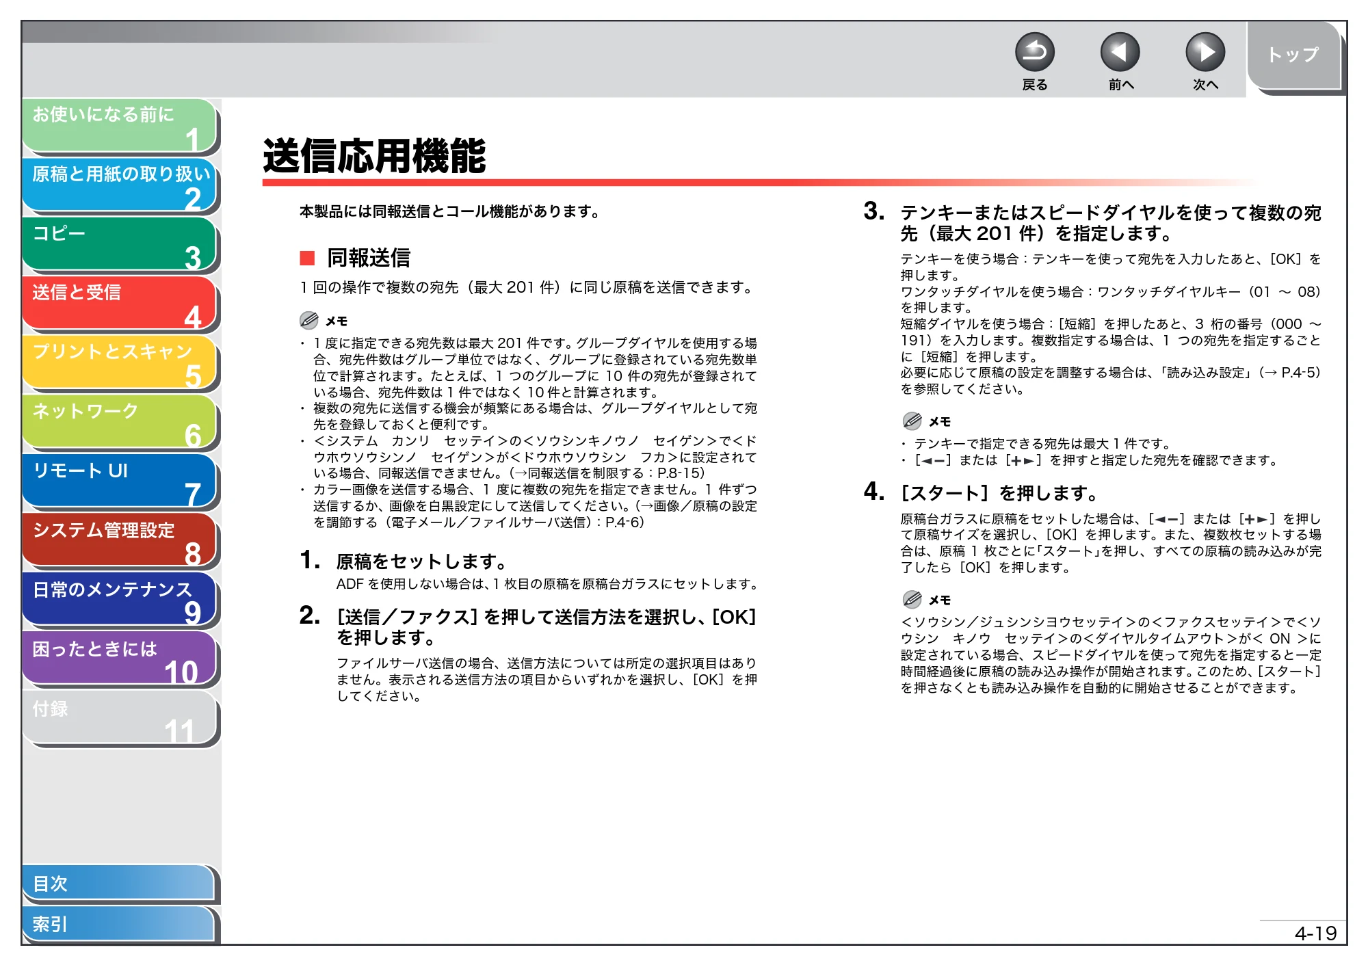The width and height of the screenshot is (1368, 967).
Task: Click the red square bullet beside 同報送信
Action: 307,258
